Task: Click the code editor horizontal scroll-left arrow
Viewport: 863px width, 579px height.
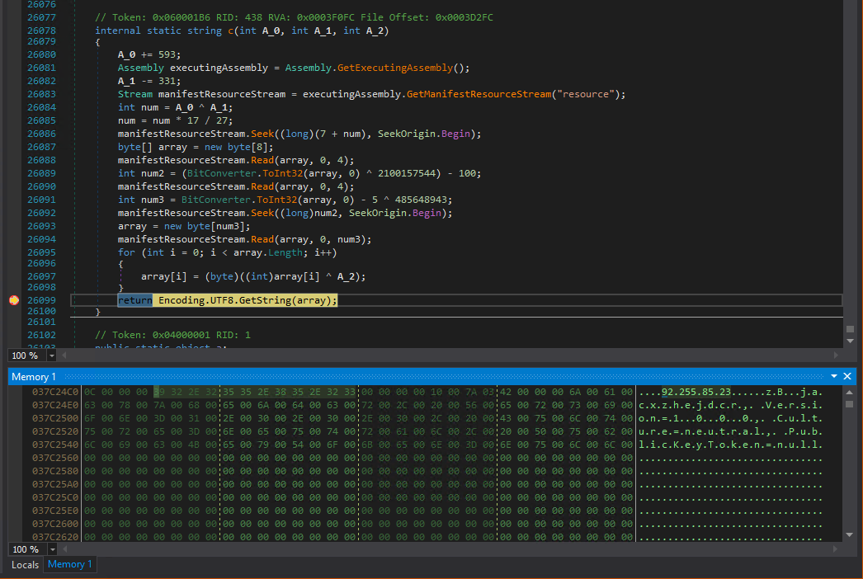Action: click(x=64, y=355)
